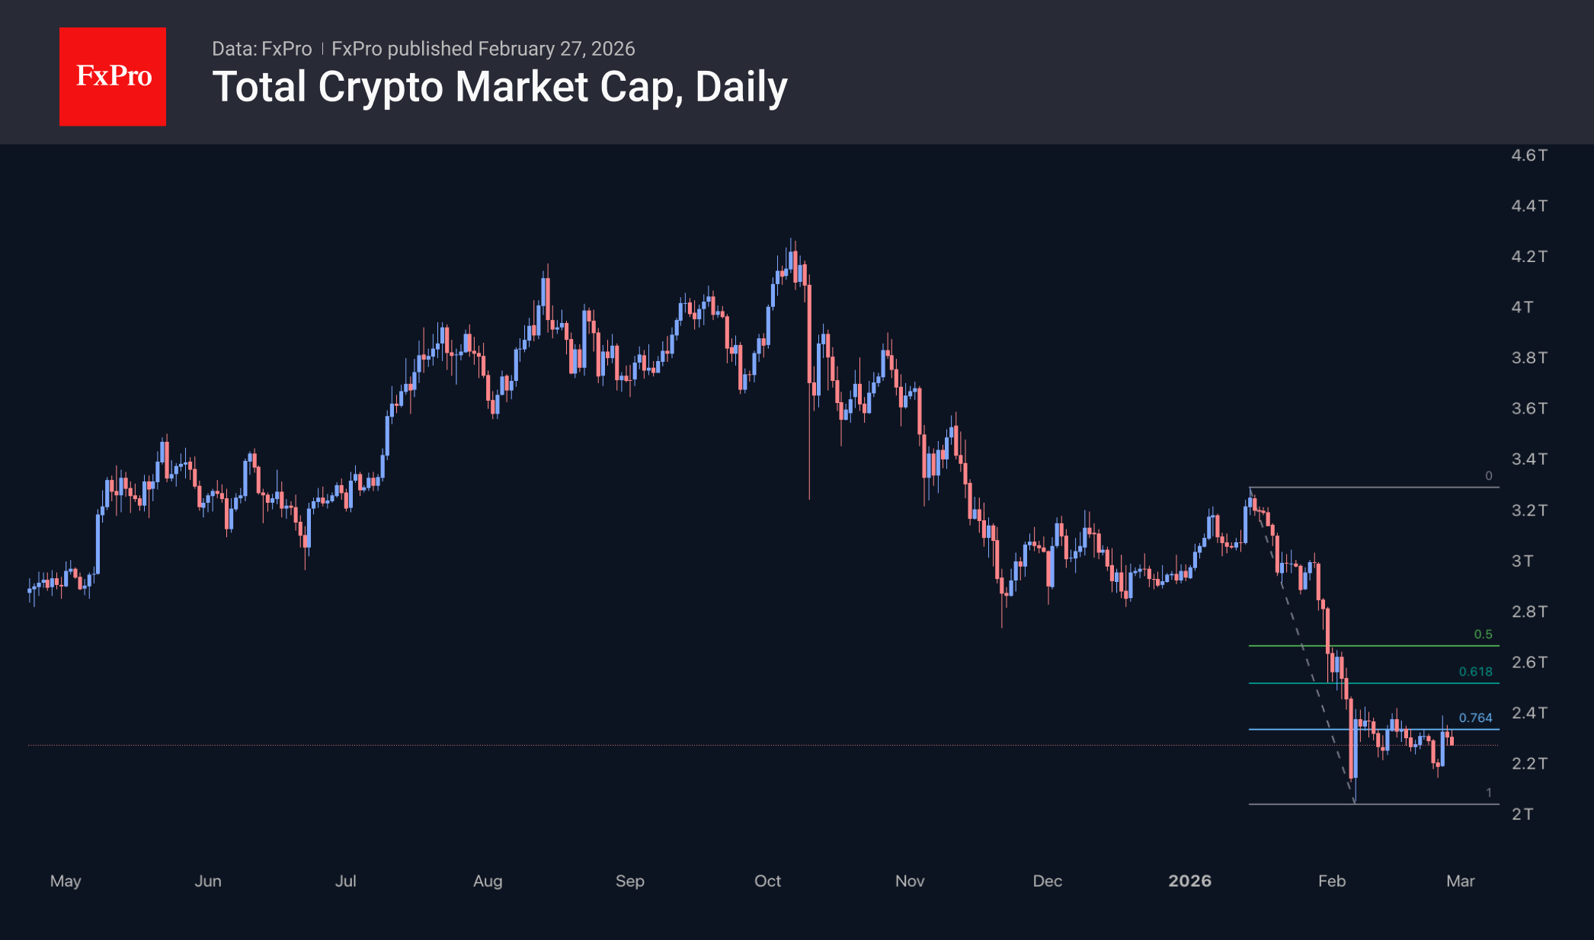Click the May label on time axis
Screen dimensions: 1594x940
66,881
